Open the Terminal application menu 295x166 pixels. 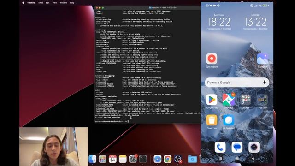31,3
